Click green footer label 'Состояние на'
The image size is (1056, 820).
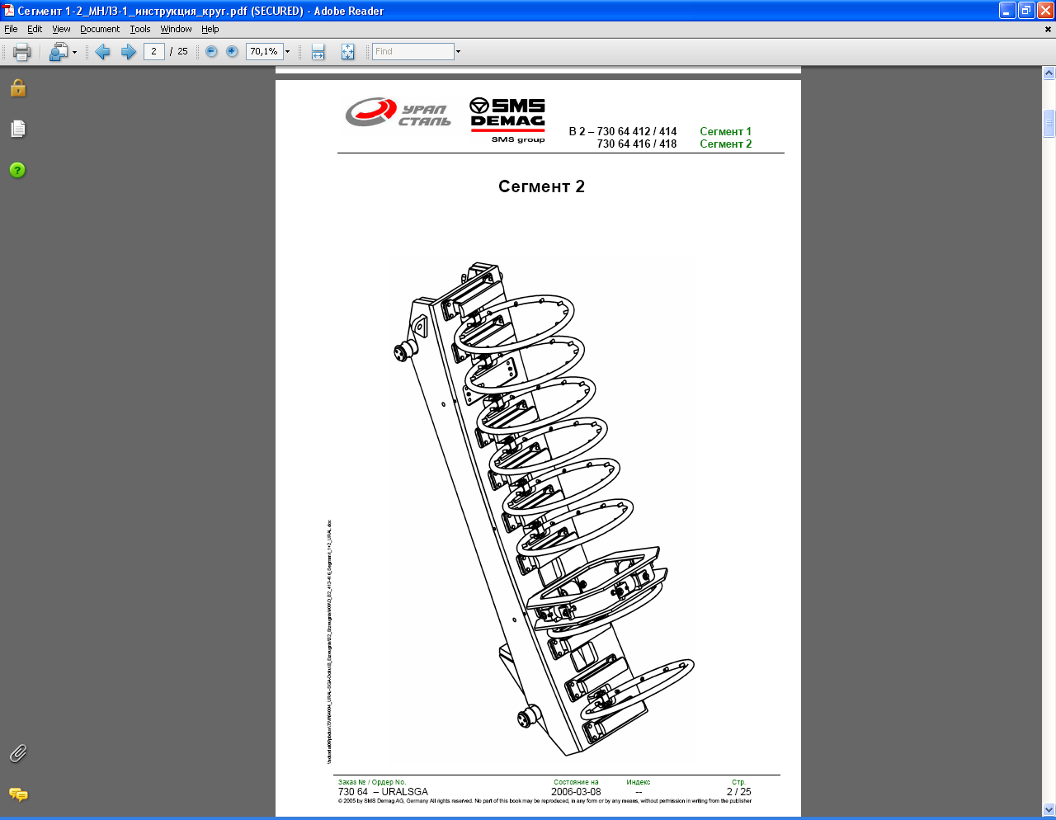[576, 782]
